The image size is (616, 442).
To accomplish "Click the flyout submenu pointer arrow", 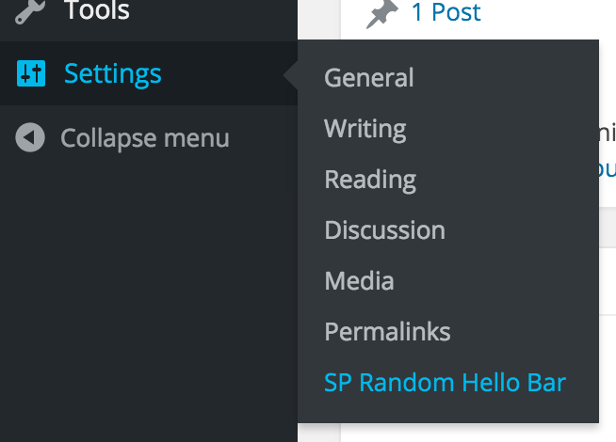I will [x=291, y=74].
